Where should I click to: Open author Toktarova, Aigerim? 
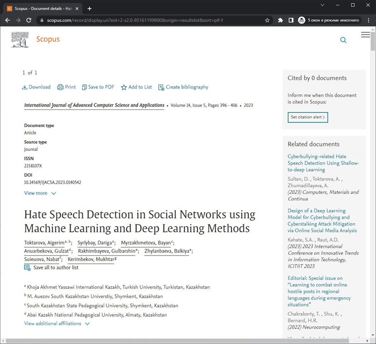tap(44, 243)
